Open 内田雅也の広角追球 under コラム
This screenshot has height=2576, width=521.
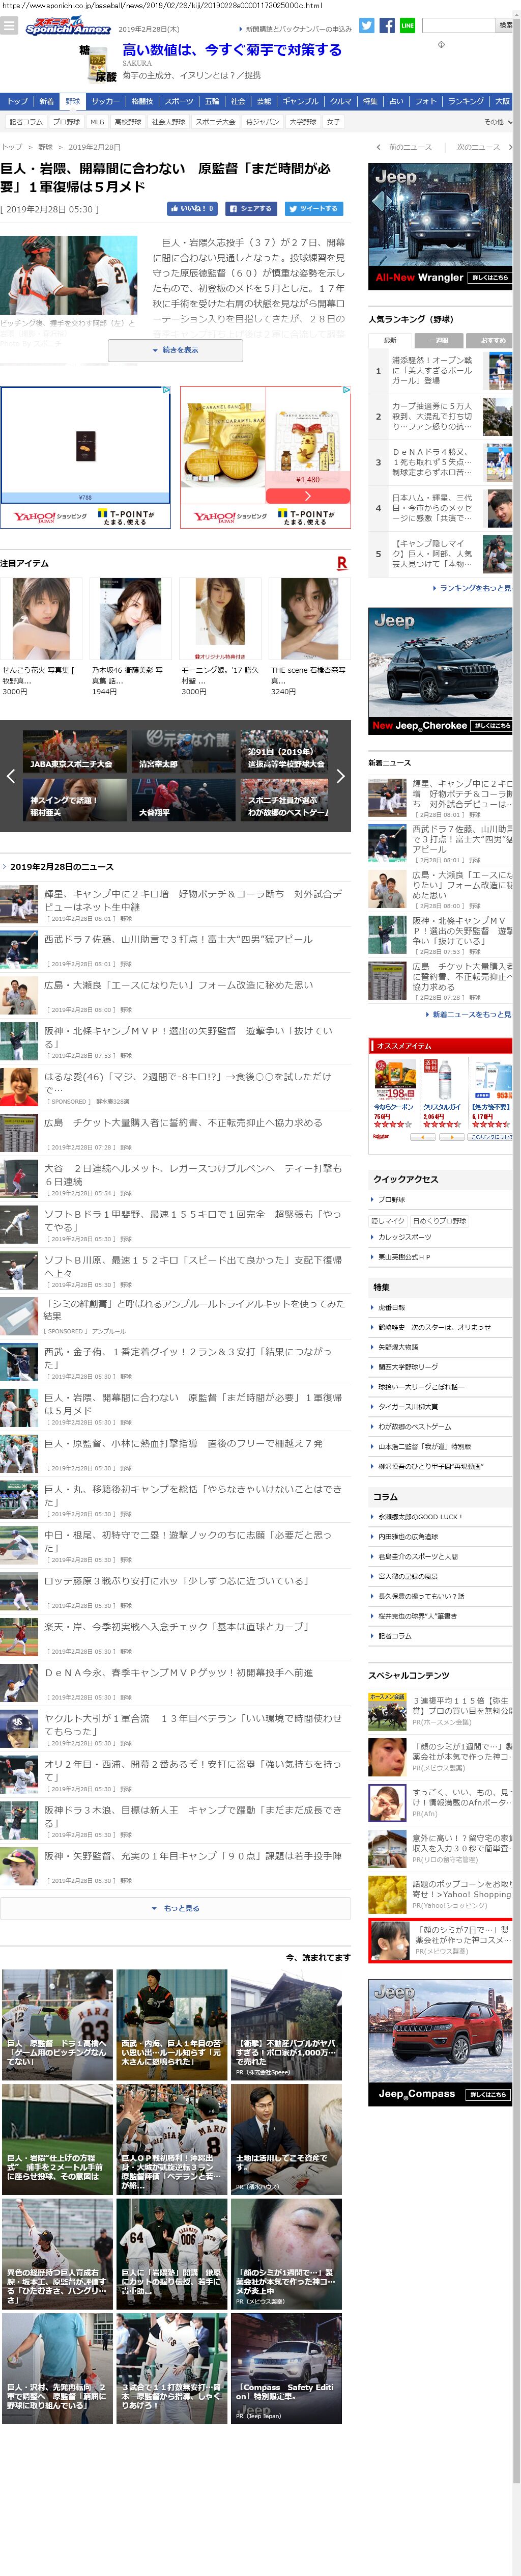click(x=407, y=1537)
